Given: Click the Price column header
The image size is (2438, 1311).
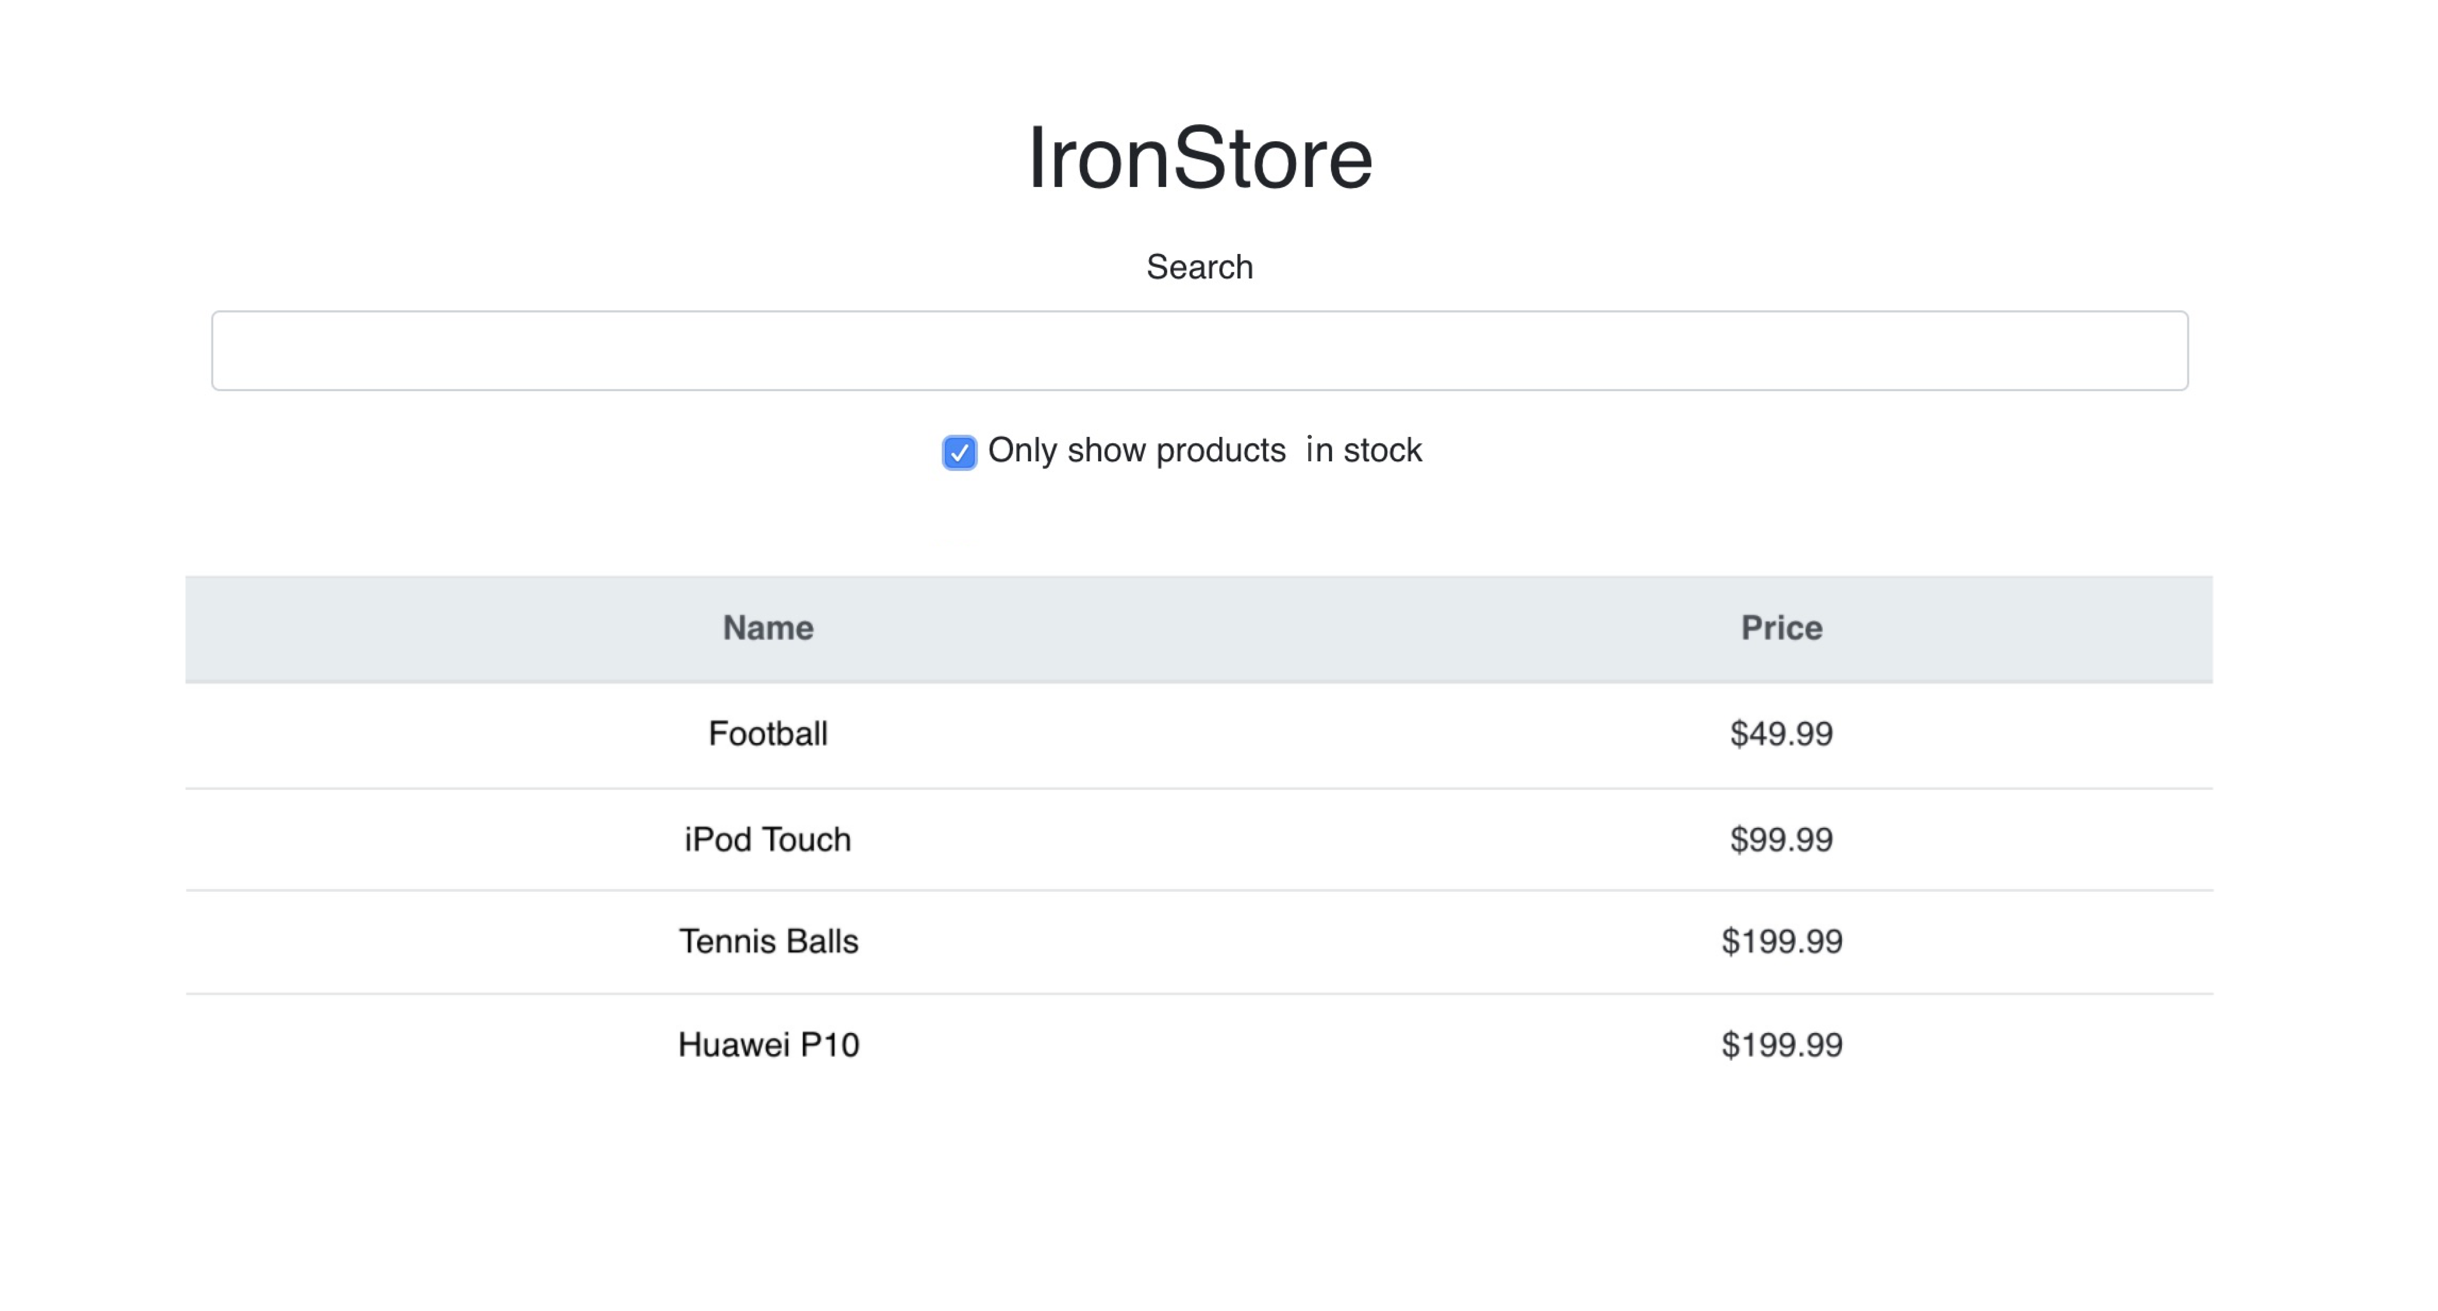Looking at the screenshot, I should (x=1781, y=628).
